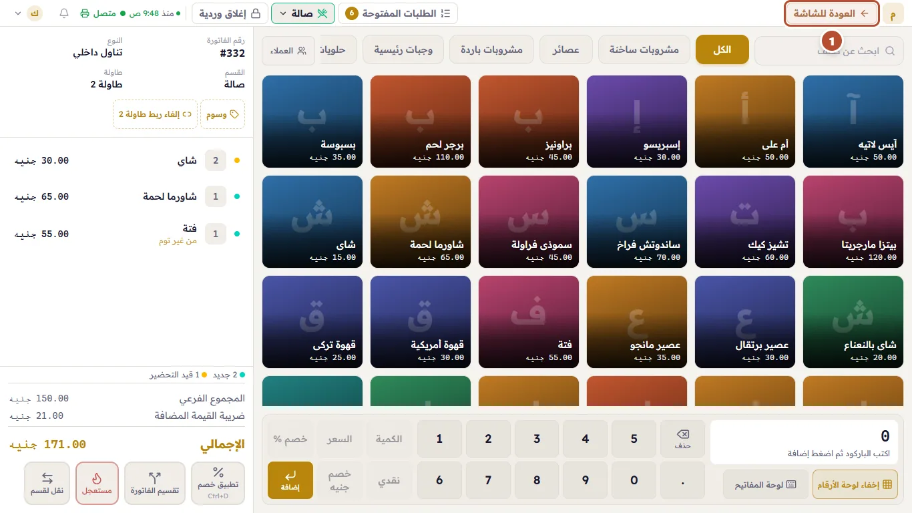Click the add (إضافة) enter key
This screenshot has height=513, width=912.
(x=290, y=480)
